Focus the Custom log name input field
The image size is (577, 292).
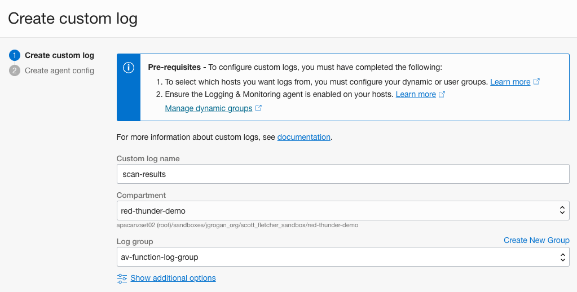click(x=342, y=174)
